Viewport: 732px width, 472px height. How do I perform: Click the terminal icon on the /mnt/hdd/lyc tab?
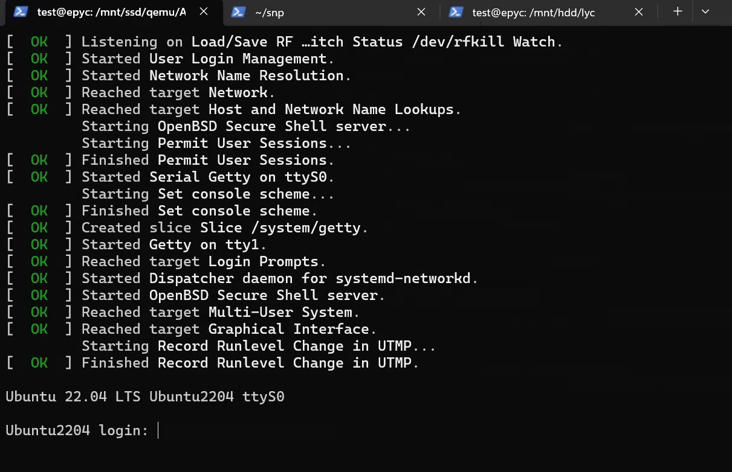coord(456,11)
